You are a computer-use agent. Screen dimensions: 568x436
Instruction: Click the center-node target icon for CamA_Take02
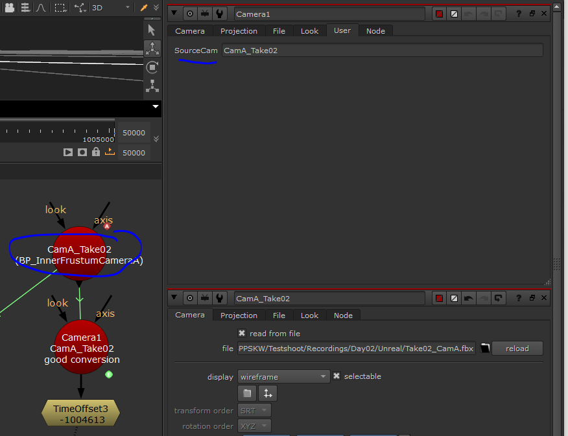click(190, 298)
